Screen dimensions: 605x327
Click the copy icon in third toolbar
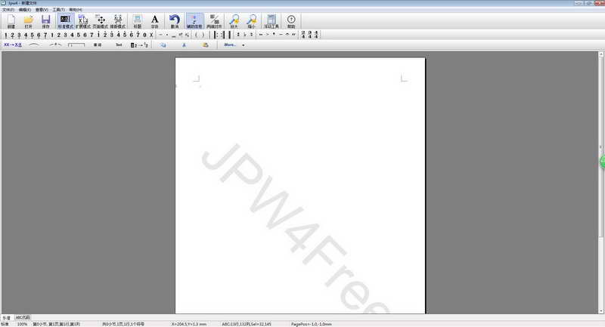(163, 45)
